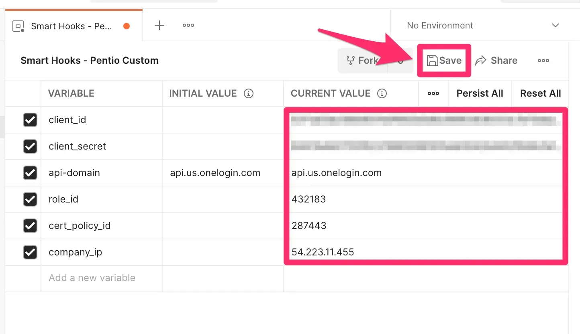Click info icon next to INITIAL VALUE
Screen dimensions: 580x334
point(249,93)
